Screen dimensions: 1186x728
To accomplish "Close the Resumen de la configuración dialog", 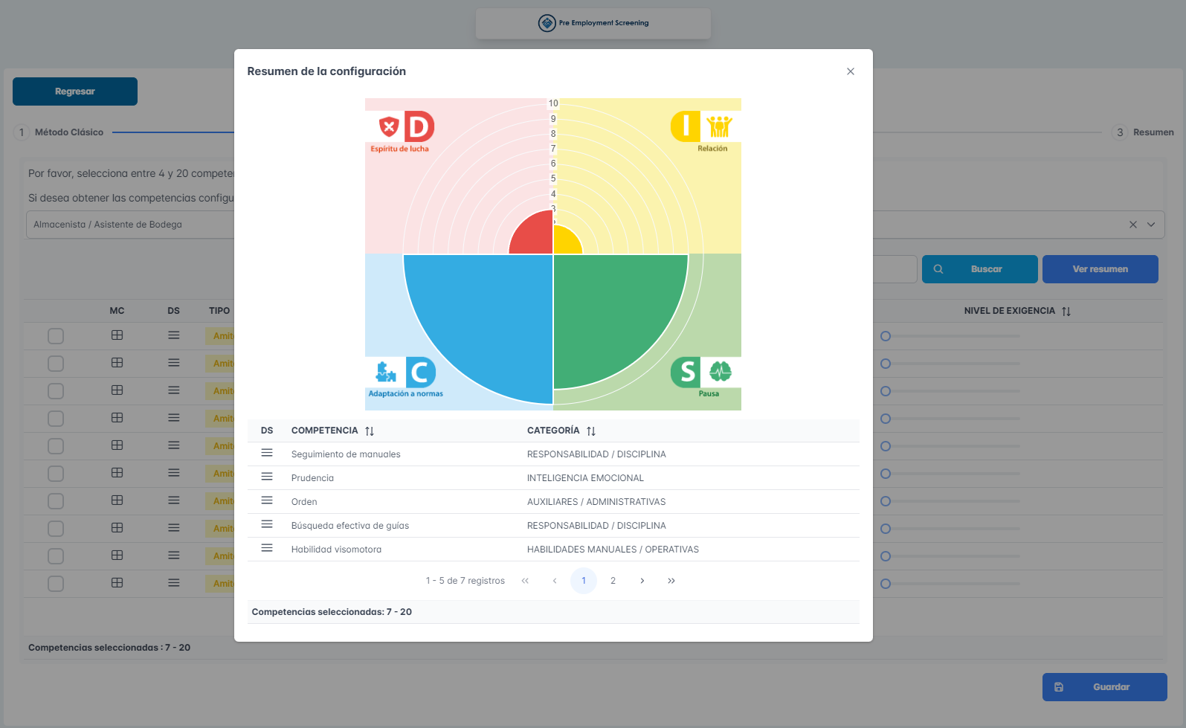I will tap(851, 71).
